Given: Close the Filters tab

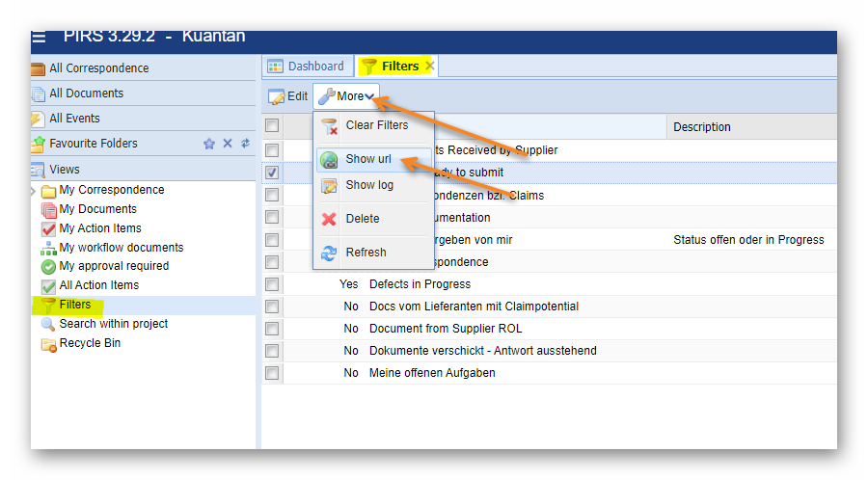Looking at the screenshot, I should click(x=430, y=67).
